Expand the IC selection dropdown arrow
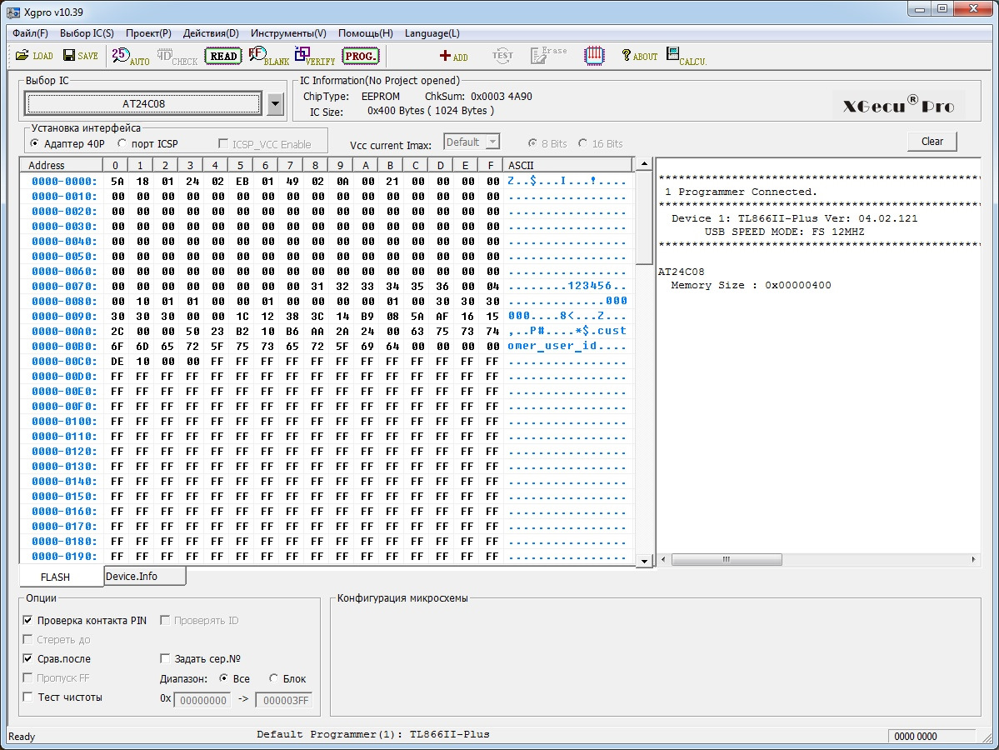This screenshot has width=999, height=750. [x=277, y=104]
